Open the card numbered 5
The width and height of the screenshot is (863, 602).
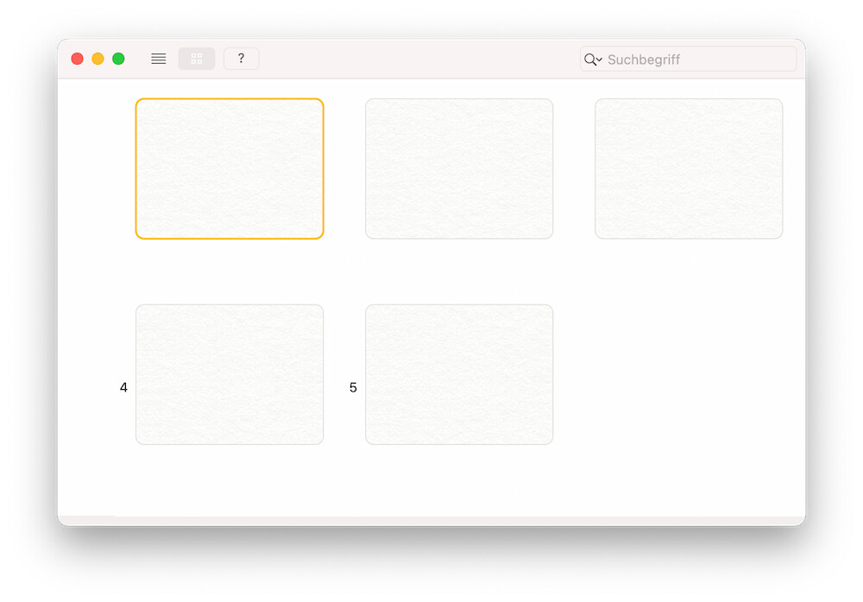pos(459,374)
